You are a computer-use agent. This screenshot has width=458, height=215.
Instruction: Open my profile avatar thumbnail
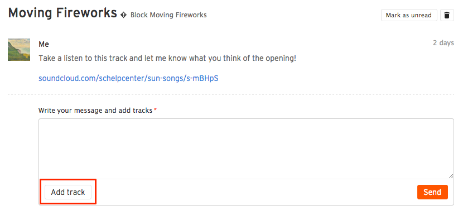coord(19,50)
